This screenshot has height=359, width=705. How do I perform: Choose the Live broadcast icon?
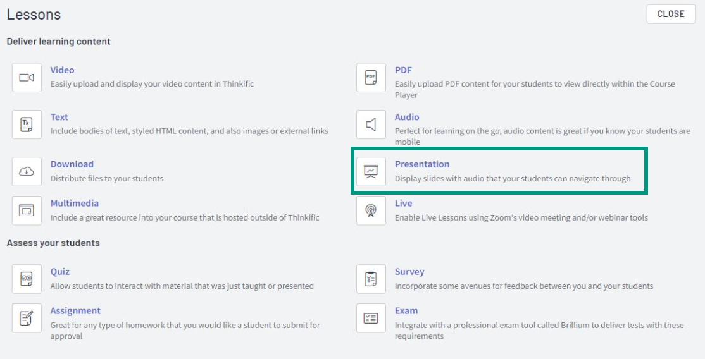pos(371,210)
